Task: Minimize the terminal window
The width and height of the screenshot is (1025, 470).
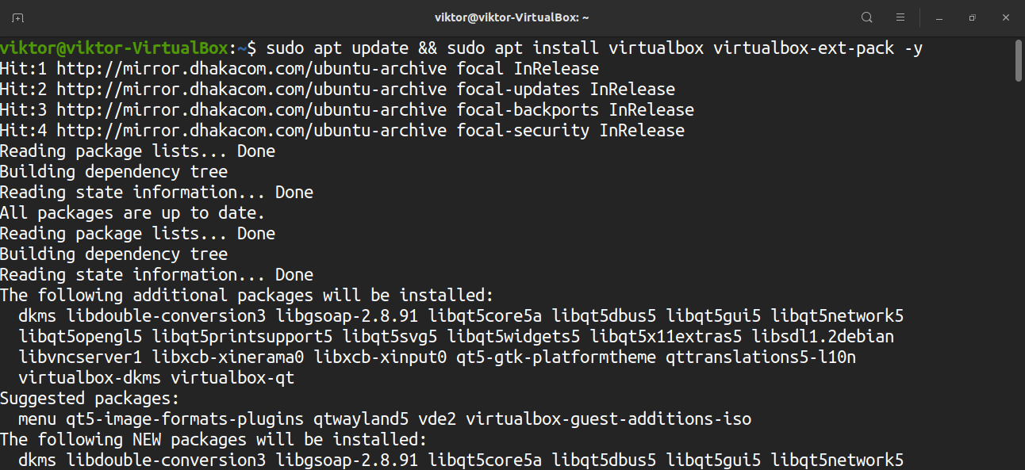Action: tap(939, 17)
